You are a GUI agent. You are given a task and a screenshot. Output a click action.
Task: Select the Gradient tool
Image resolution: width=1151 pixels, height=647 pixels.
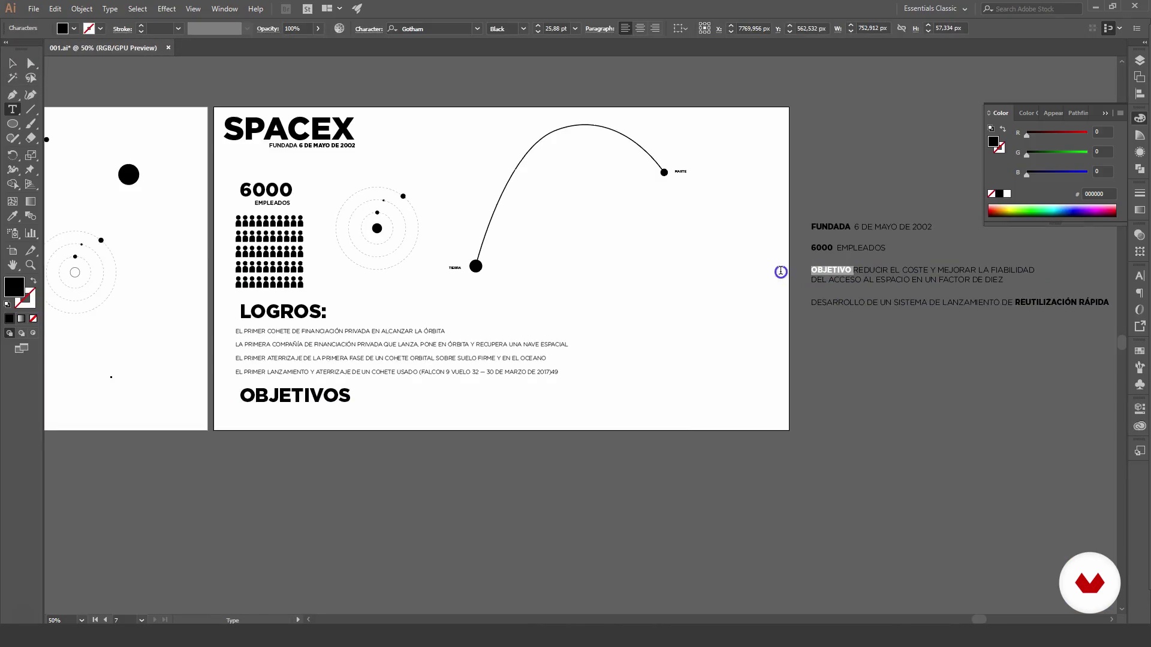[31, 202]
